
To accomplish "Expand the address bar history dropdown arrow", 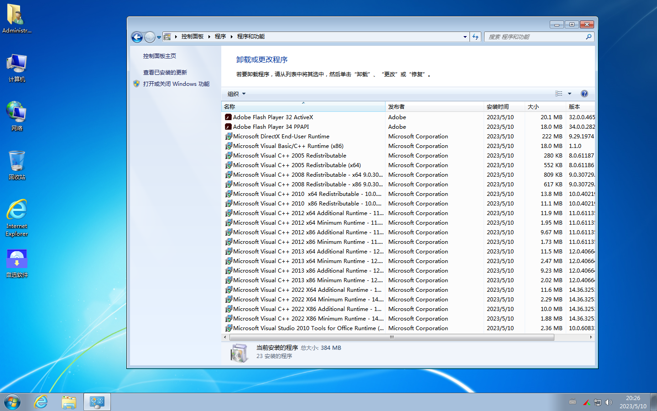I will click(465, 37).
